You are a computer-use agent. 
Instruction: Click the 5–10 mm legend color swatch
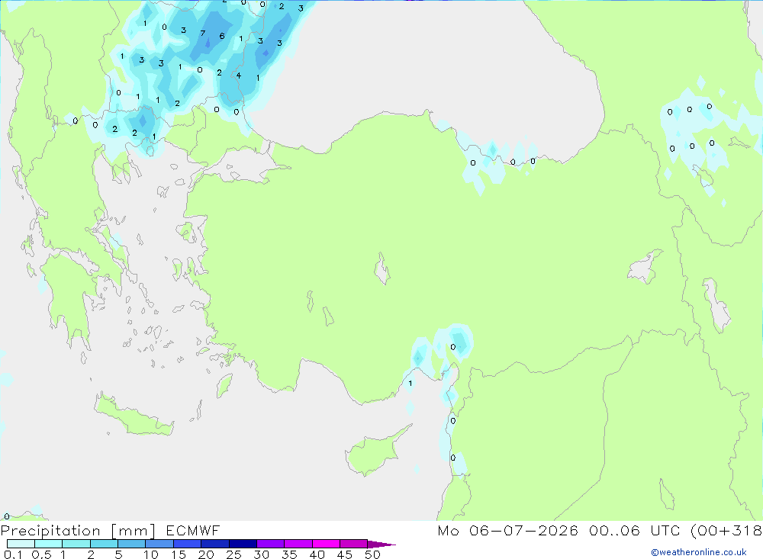point(131,544)
